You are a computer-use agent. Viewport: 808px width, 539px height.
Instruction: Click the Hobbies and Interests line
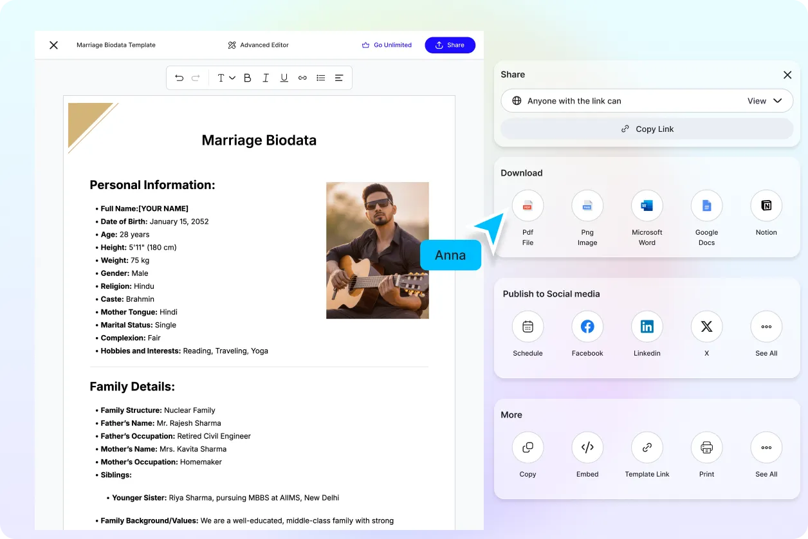coord(185,351)
